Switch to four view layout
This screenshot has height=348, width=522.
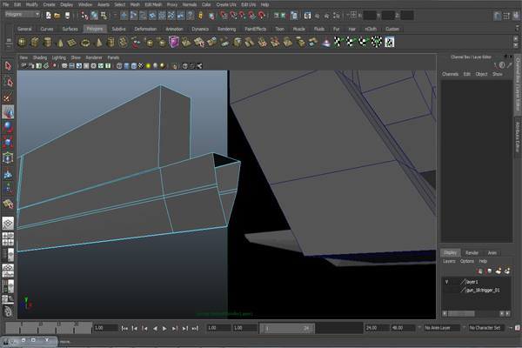click(x=8, y=239)
